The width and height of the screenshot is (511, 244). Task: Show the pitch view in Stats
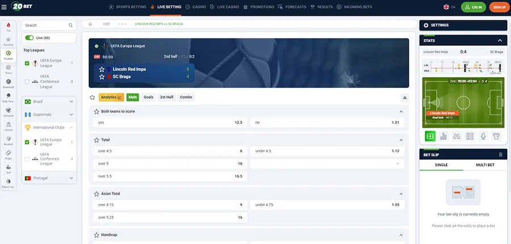click(430, 136)
